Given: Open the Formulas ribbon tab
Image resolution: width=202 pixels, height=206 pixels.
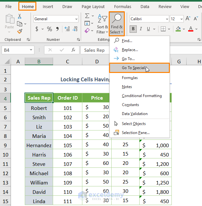Looking at the screenshot, I should pos(123,6).
